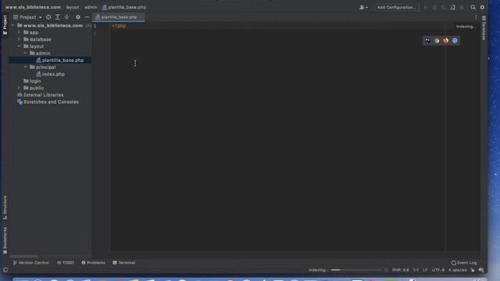Screen dimensions: 500x281
Task: Expand the public folder
Action: pyautogui.click(x=19, y=88)
